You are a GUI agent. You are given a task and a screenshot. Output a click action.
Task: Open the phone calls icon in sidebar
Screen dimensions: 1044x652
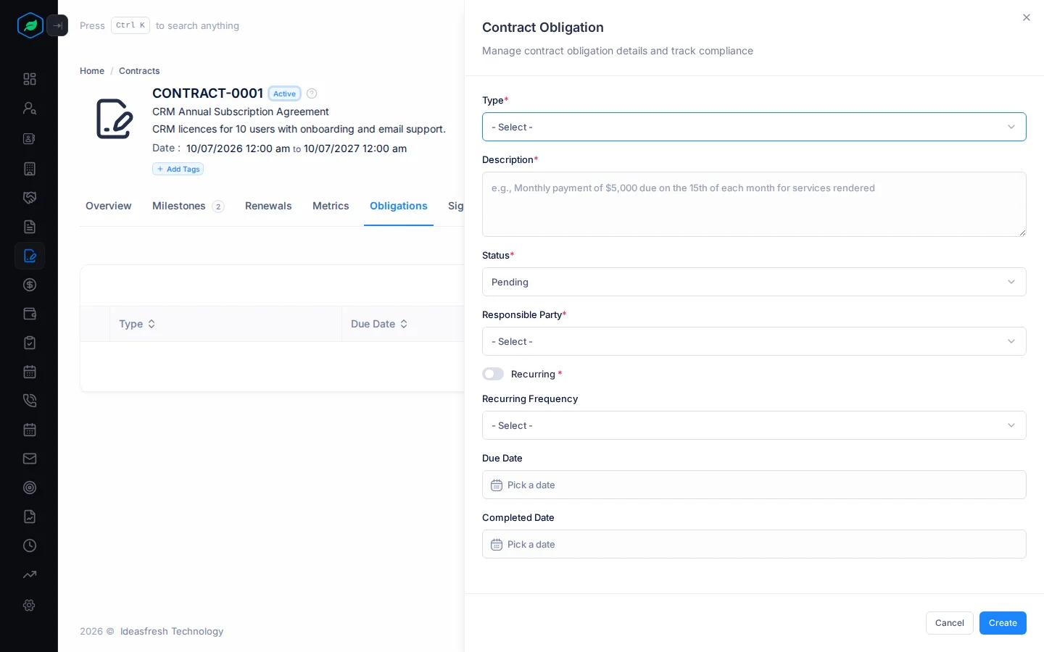[x=30, y=401]
